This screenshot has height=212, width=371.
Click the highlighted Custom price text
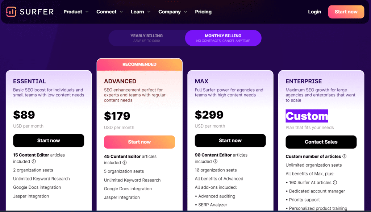(307, 116)
